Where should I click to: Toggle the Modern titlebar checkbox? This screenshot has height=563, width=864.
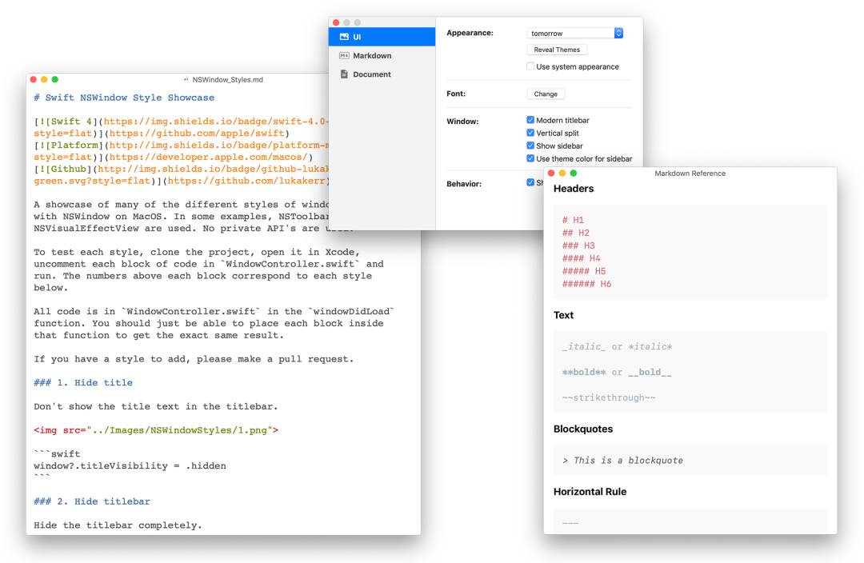coord(530,120)
